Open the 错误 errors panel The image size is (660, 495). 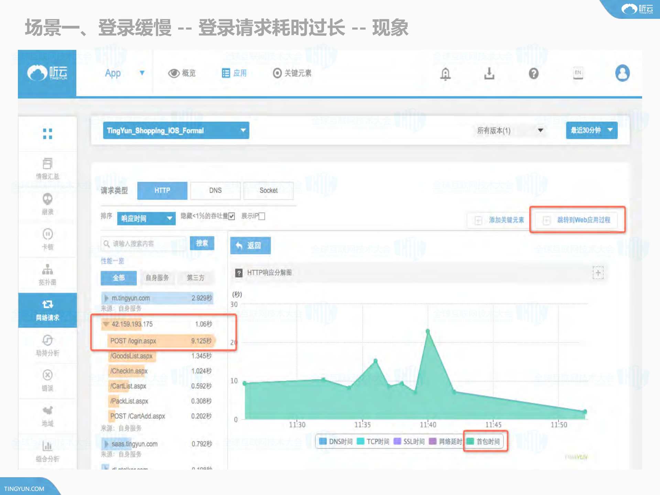click(47, 381)
